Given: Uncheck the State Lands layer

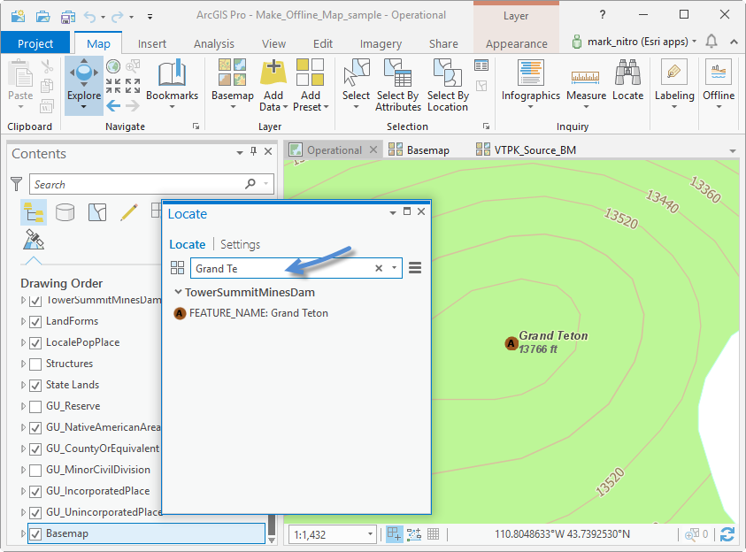Looking at the screenshot, I should point(35,386).
